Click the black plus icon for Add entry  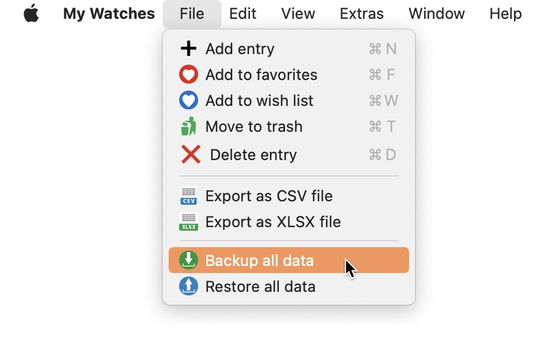point(189,48)
